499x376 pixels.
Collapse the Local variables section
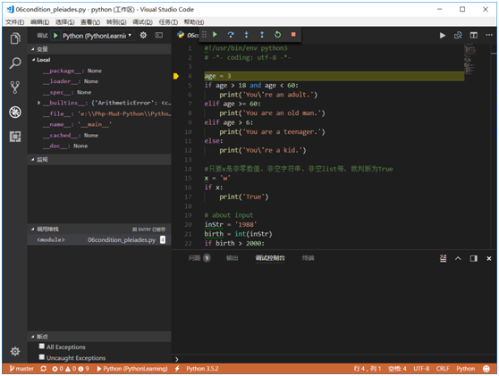click(x=34, y=60)
